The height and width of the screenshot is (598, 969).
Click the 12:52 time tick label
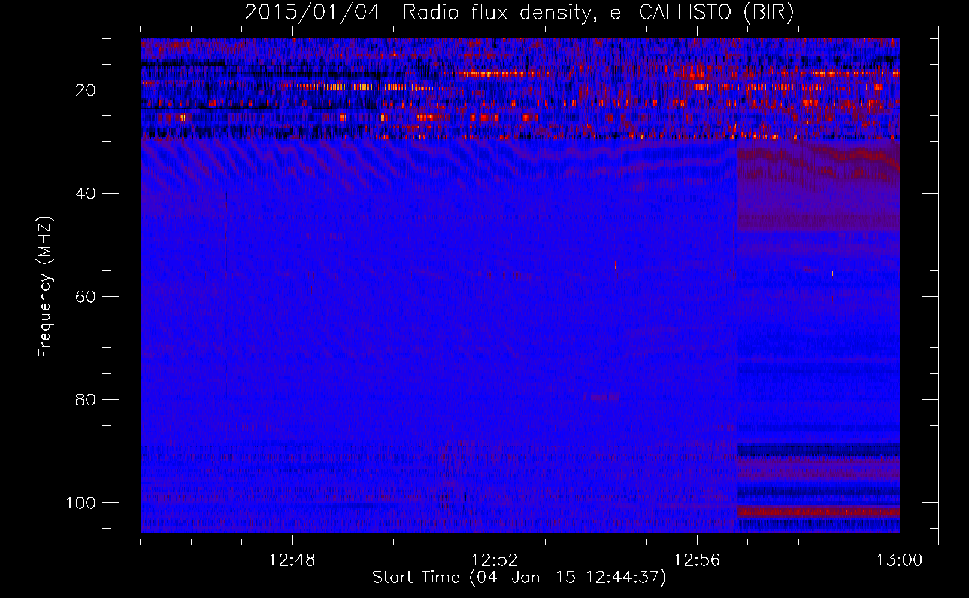point(495,560)
